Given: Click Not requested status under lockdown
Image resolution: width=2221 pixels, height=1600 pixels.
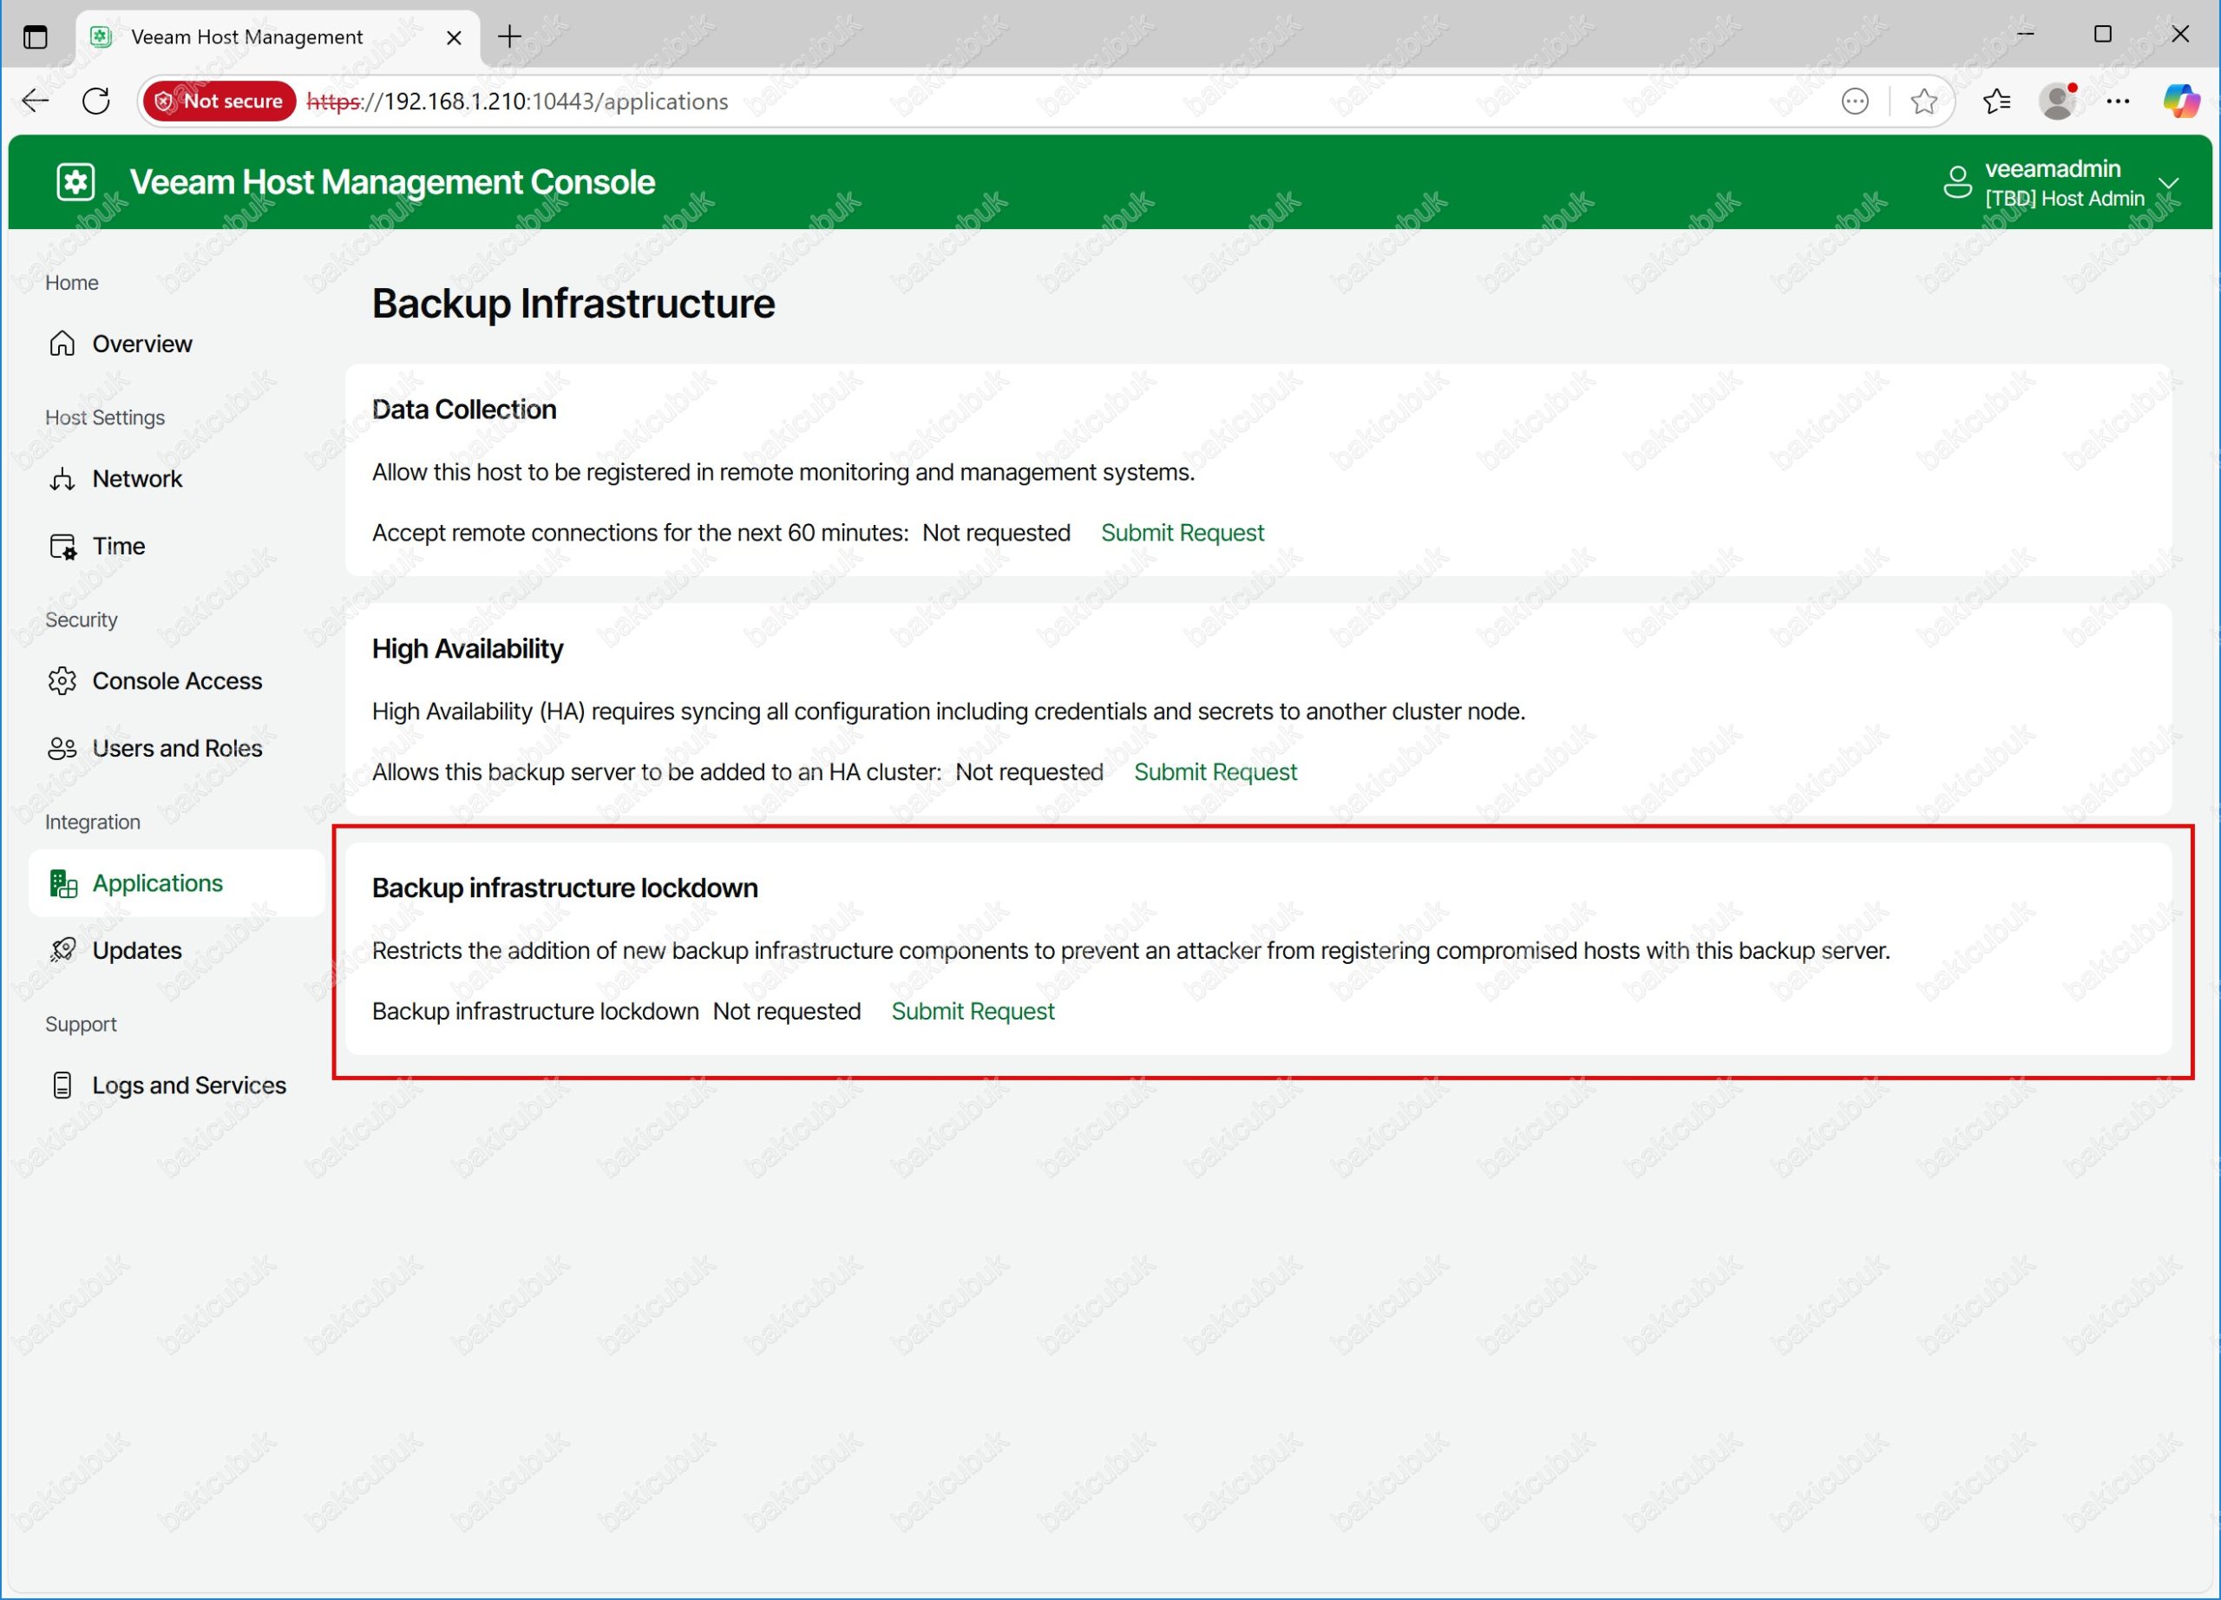Looking at the screenshot, I should 786,1011.
